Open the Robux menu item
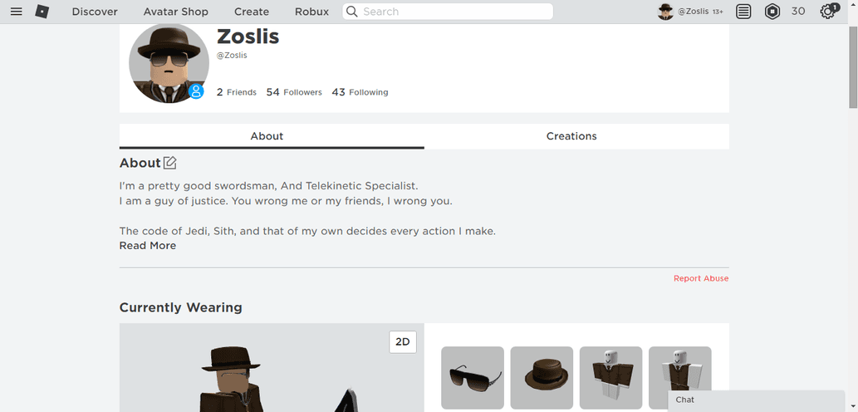858x412 pixels. (312, 12)
